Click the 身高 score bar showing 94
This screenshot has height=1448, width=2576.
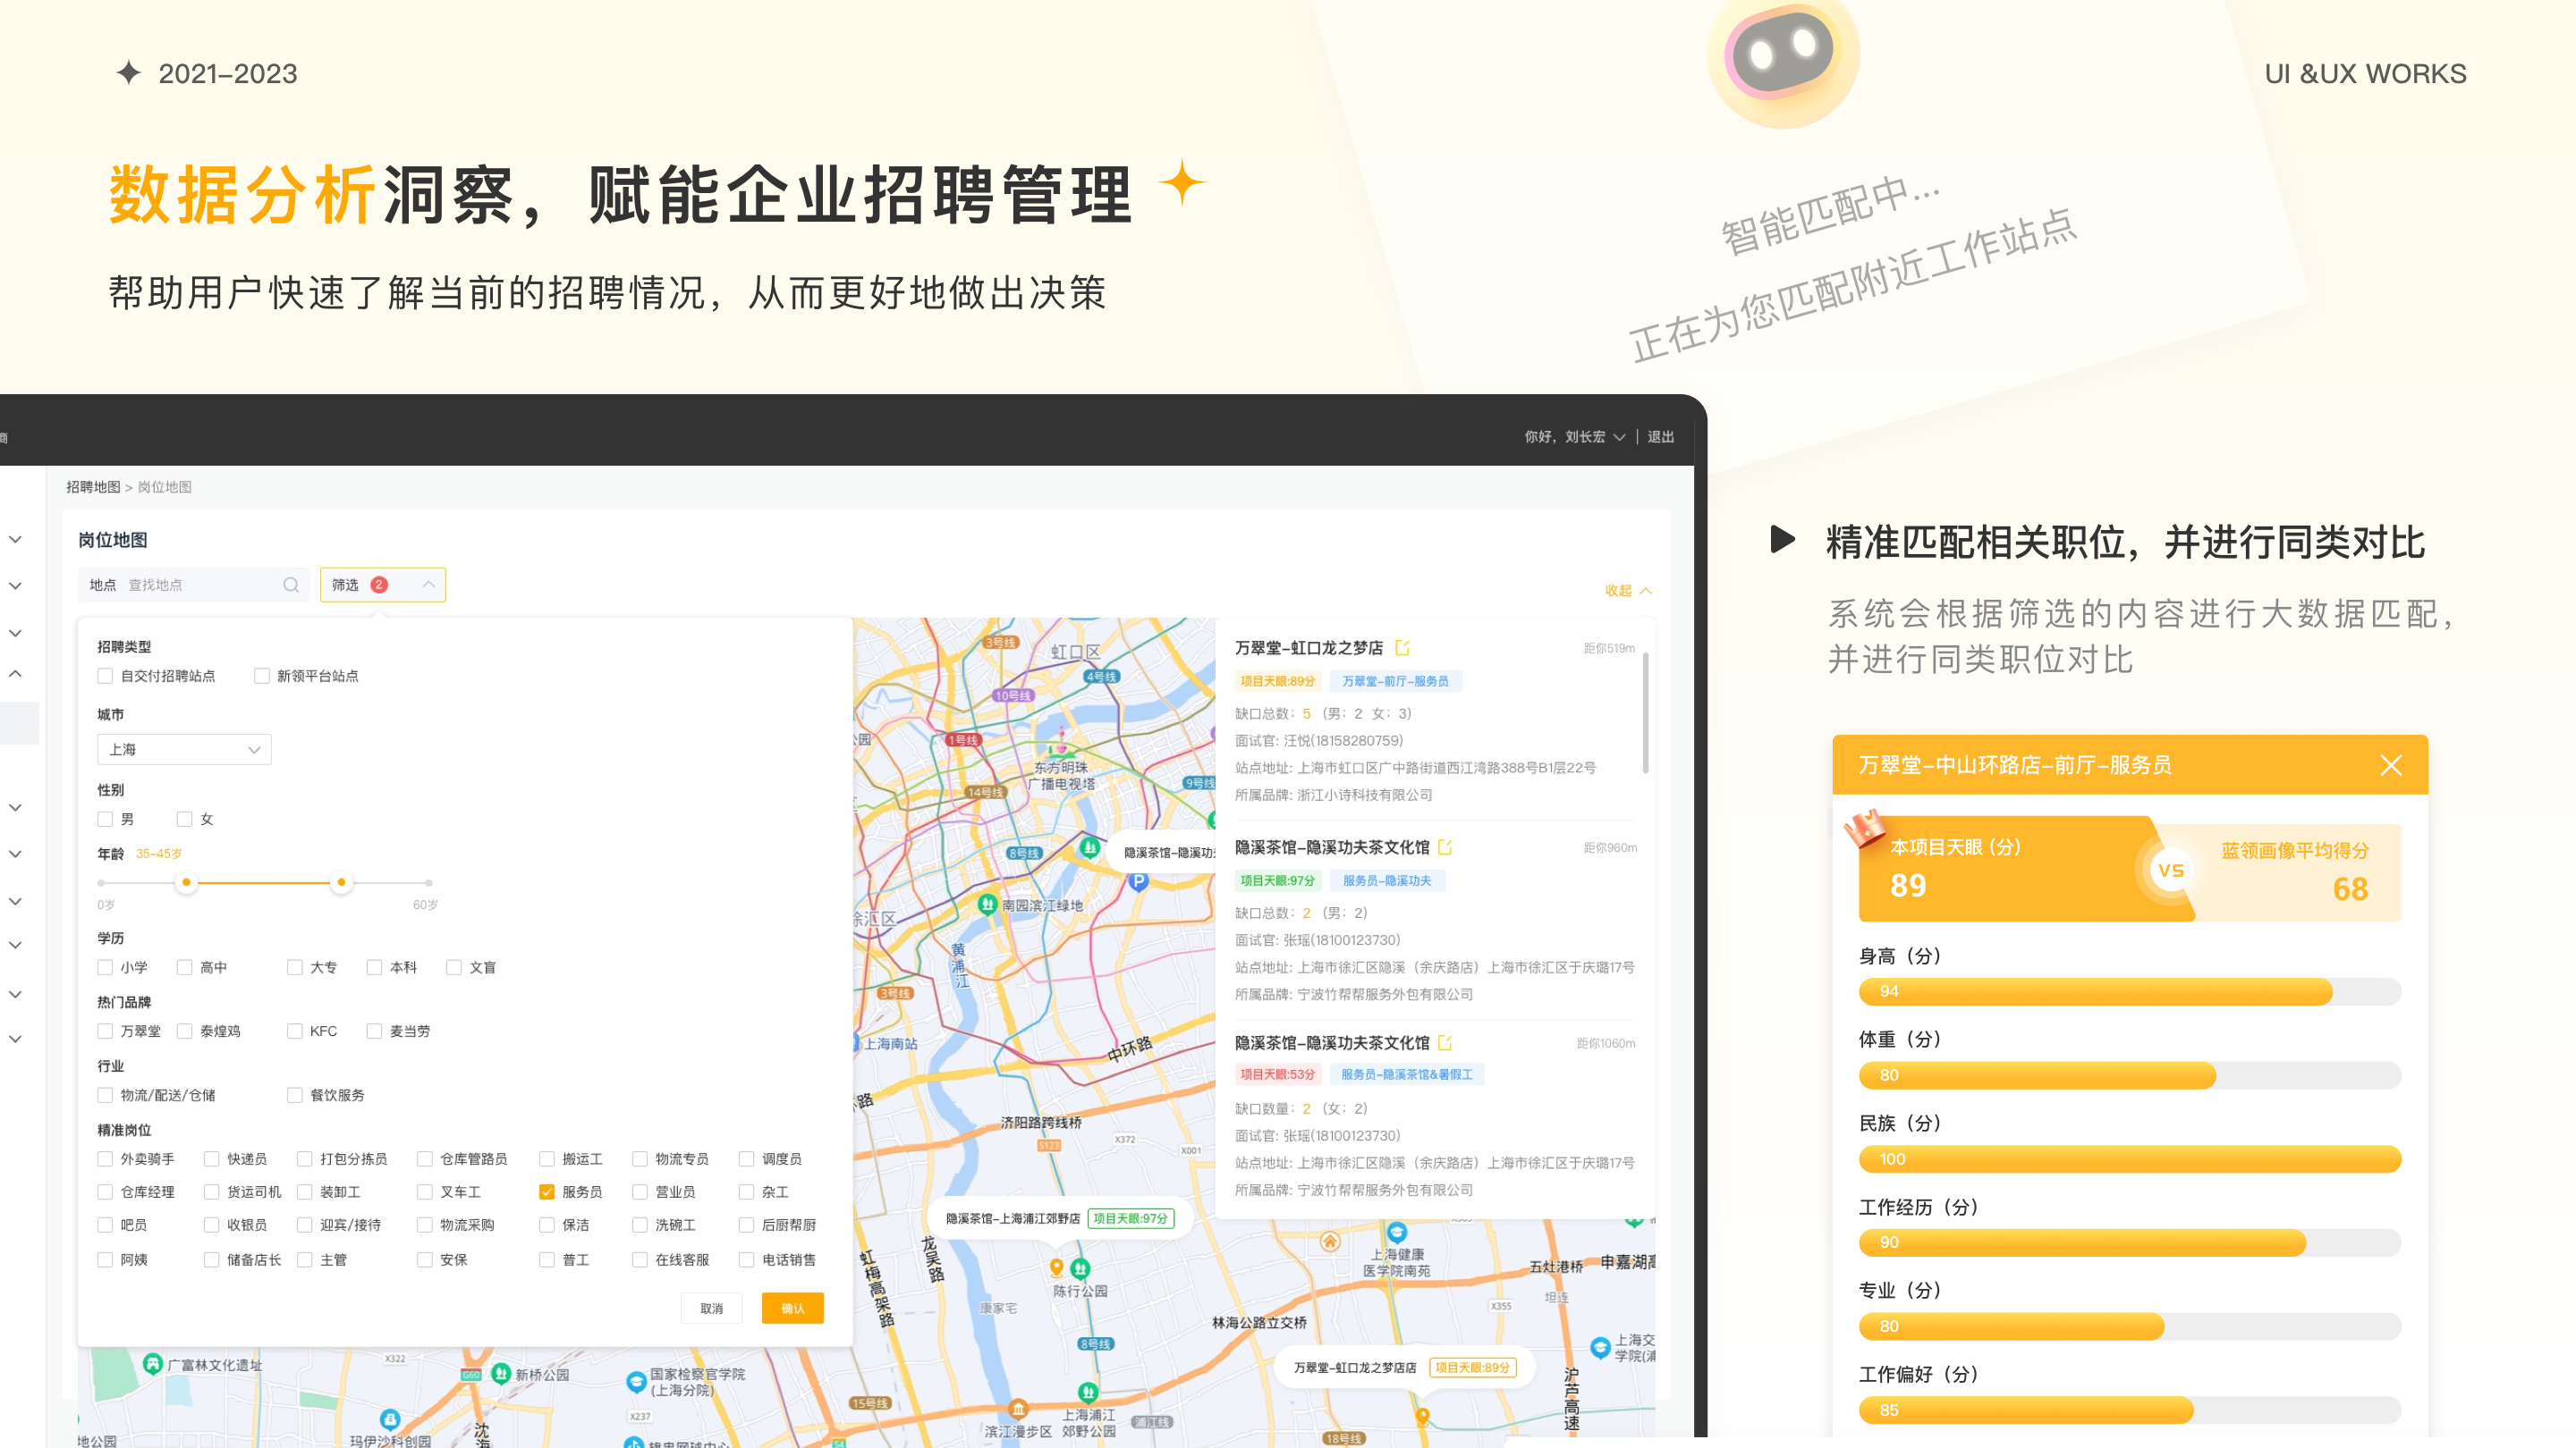coord(2130,991)
